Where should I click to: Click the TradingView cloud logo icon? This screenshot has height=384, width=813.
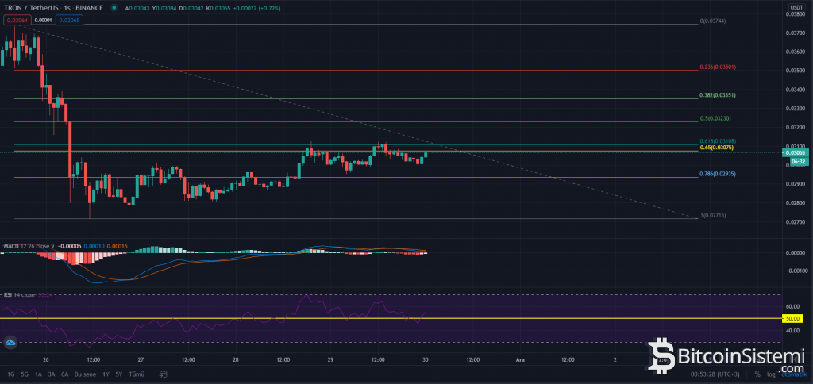(10, 343)
